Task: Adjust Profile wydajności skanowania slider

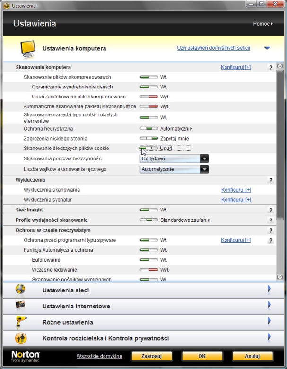Action: [149, 220]
